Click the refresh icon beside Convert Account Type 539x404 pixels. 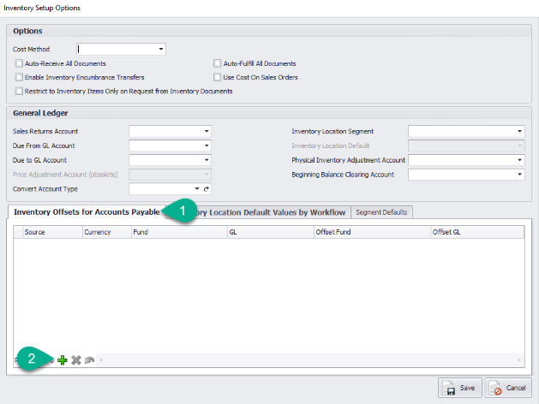pyautogui.click(x=207, y=188)
